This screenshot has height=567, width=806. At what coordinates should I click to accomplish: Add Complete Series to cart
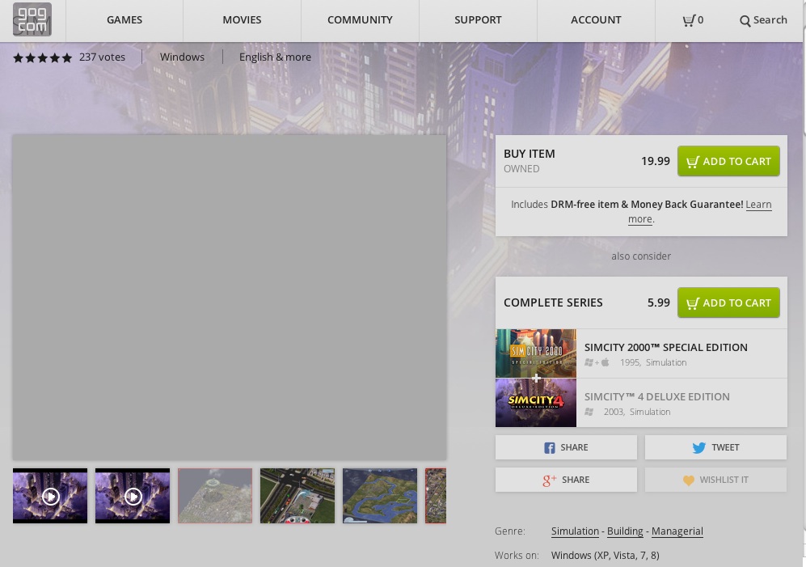pyautogui.click(x=728, y=303)
